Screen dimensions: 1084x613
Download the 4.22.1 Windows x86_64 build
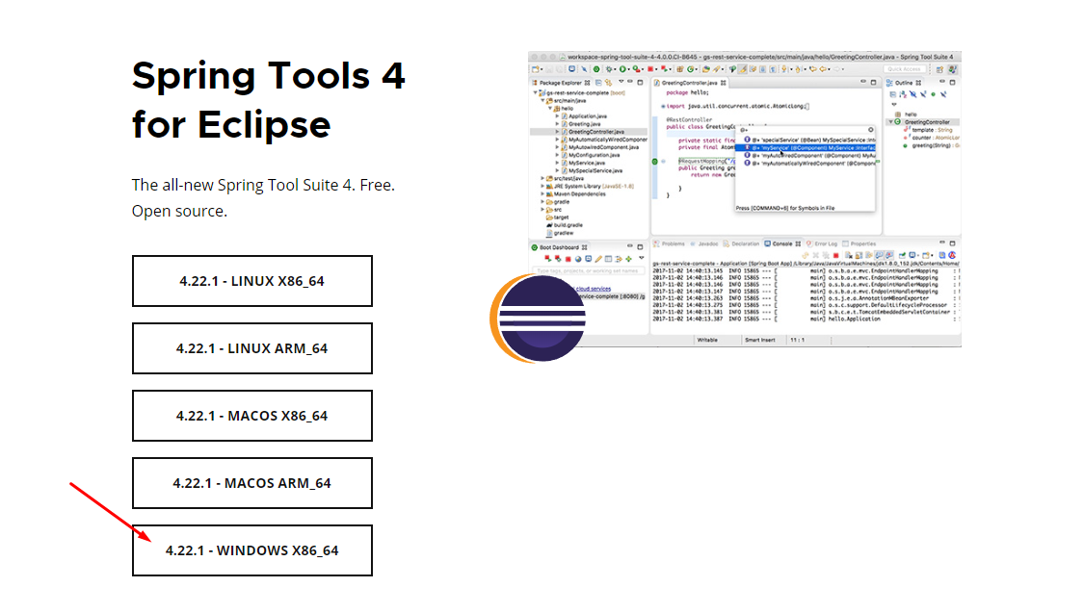click(x=252, y=550)
